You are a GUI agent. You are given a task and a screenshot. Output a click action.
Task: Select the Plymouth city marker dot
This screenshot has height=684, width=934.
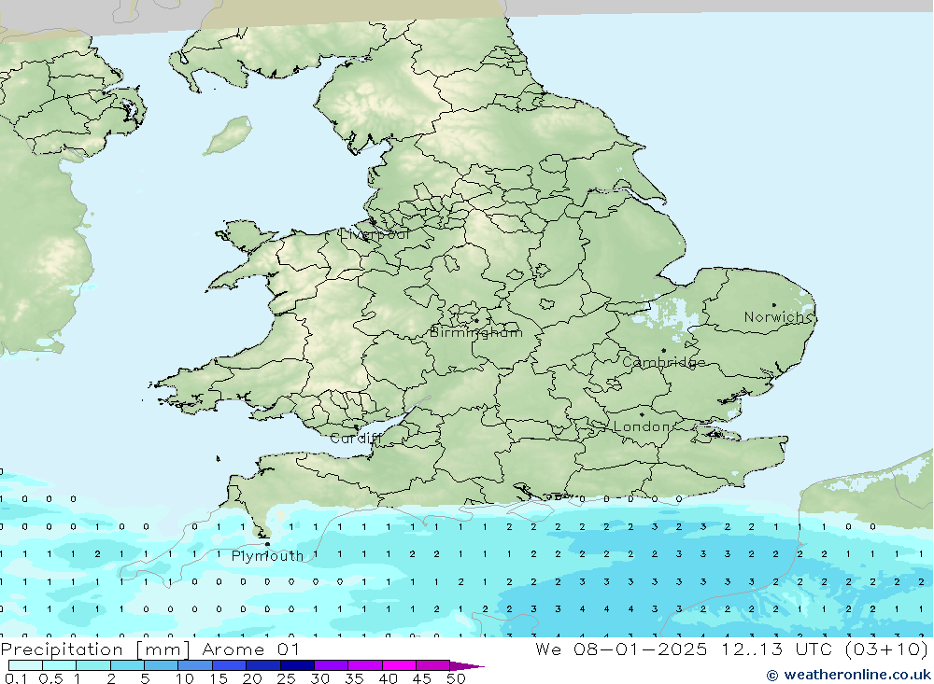click(267, 543)
